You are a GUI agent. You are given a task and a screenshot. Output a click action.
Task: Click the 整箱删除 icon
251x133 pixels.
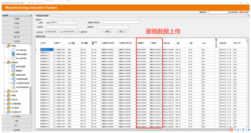pos(13,71)
